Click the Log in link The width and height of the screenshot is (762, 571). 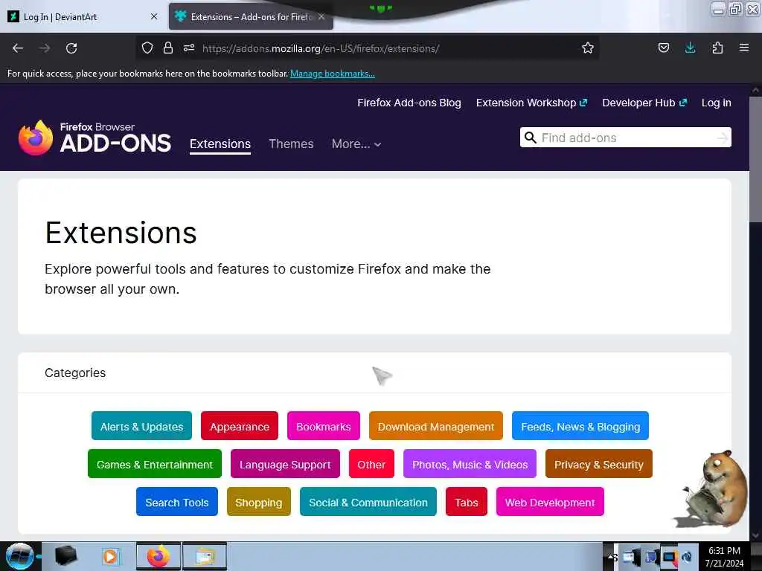tap(717, 103)
